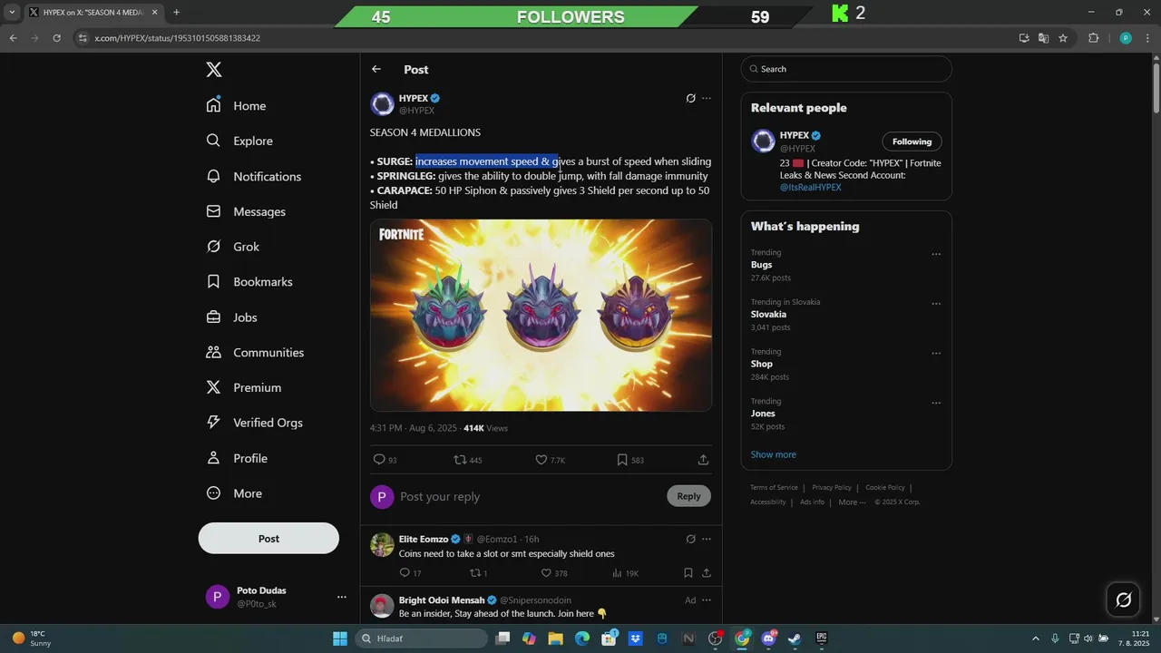This screenshot has height=653, width=1161.
Task: Open Discord from the taskbar
Action: pos(769,638)
